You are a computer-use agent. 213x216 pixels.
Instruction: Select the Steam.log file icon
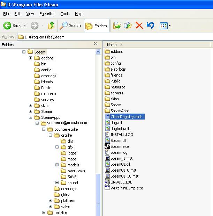[107, 152]
